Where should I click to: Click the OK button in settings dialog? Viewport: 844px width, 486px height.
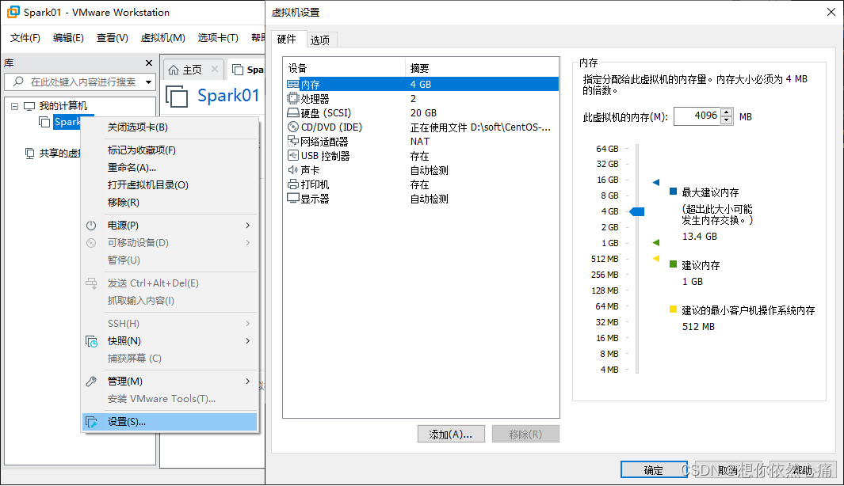coord(654,470)
